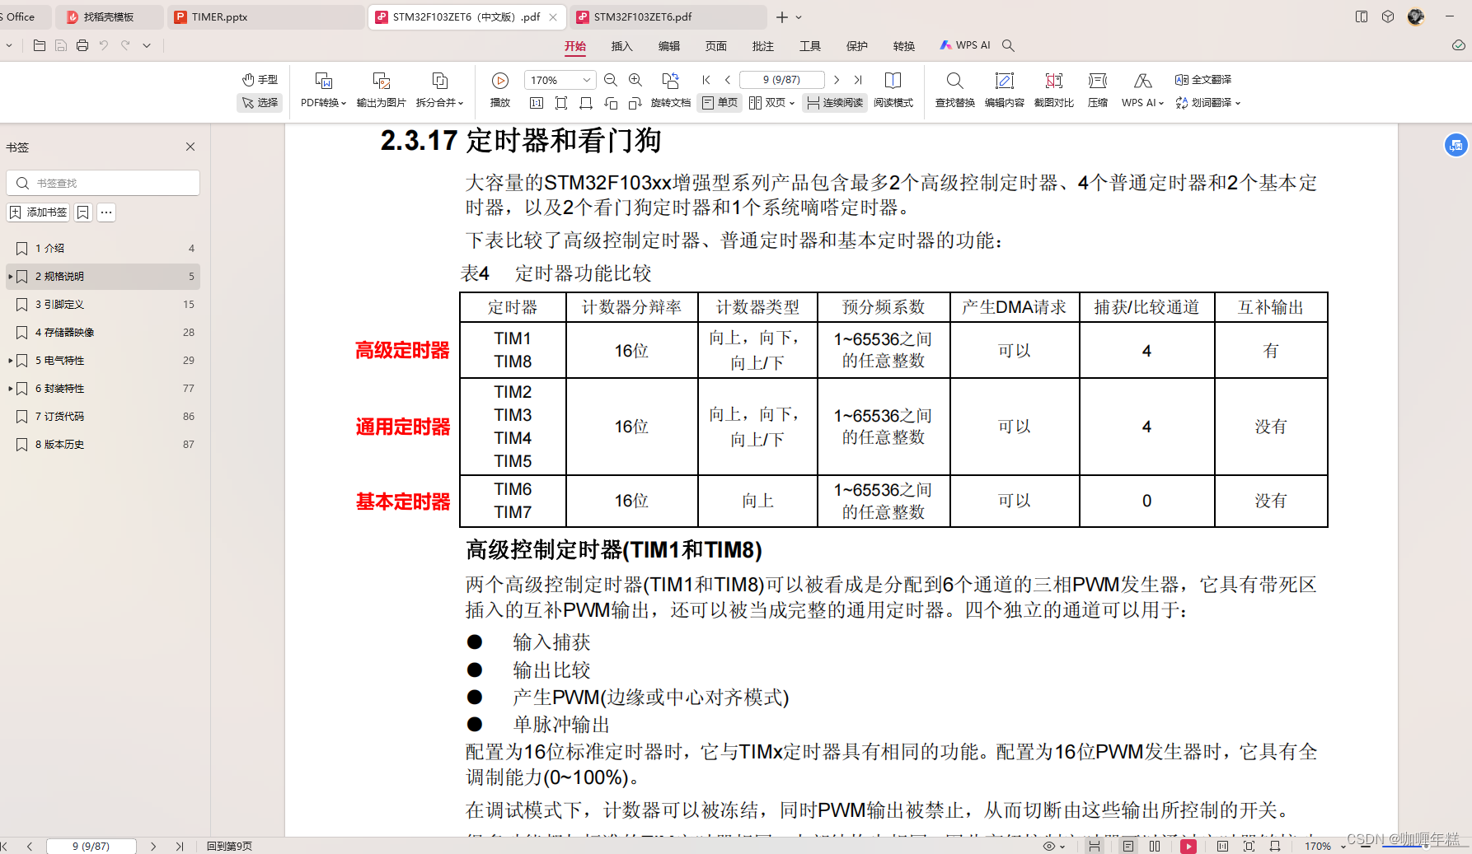Set actual size 1:1 view in toolbar
The height and width of the screenshot is (854, 1472).
click(537, 103)
